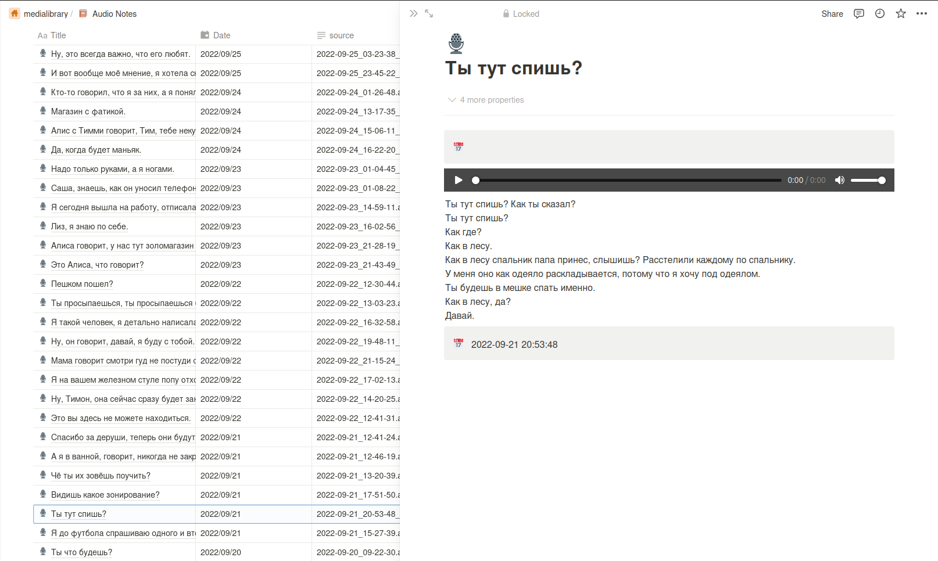Seek on the audio progress bar
This screenshot has height=561, width=938.
click(x=628, y=180)
